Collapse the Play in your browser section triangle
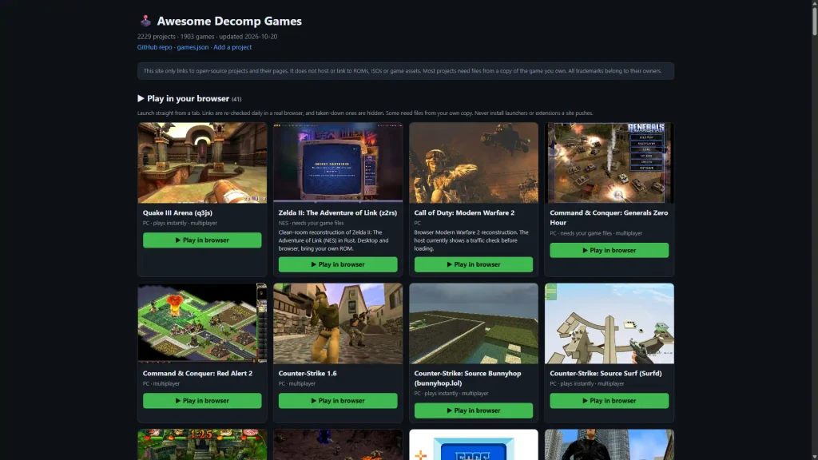 coord(141,98)
